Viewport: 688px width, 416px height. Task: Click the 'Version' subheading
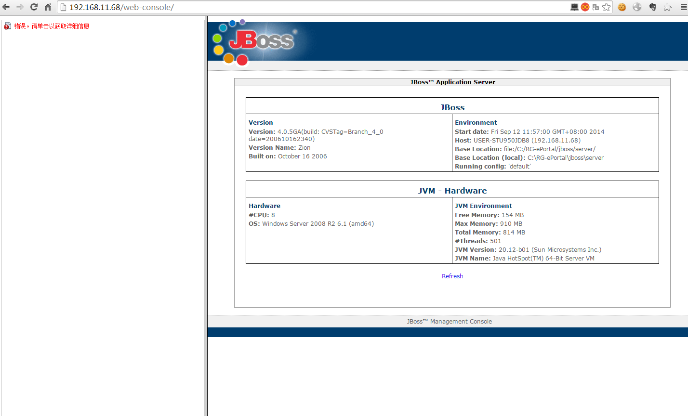click(261, 123)
